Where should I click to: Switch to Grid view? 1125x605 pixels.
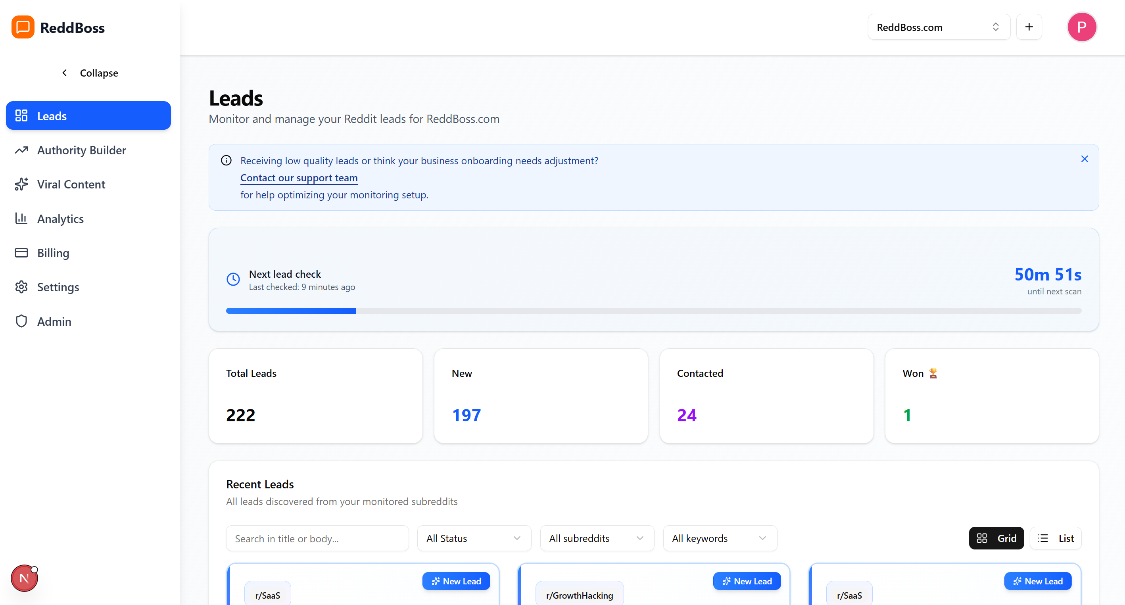pyautogui.click(x=996, y=538)
